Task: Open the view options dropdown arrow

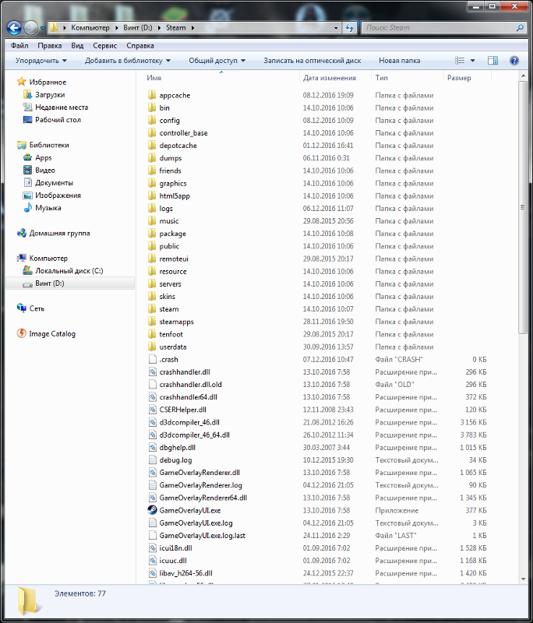Action: pos(472,61)
